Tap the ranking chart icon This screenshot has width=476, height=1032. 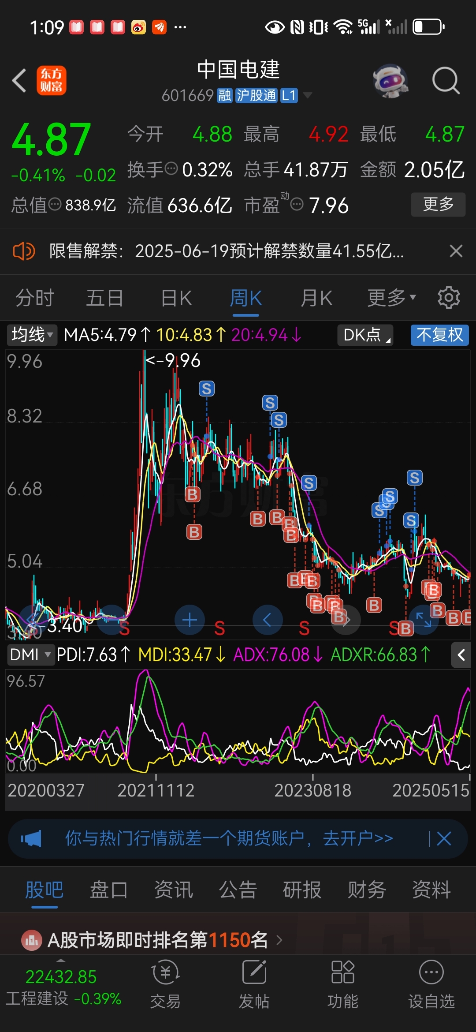pyautogui.click(x=32, y=940)
